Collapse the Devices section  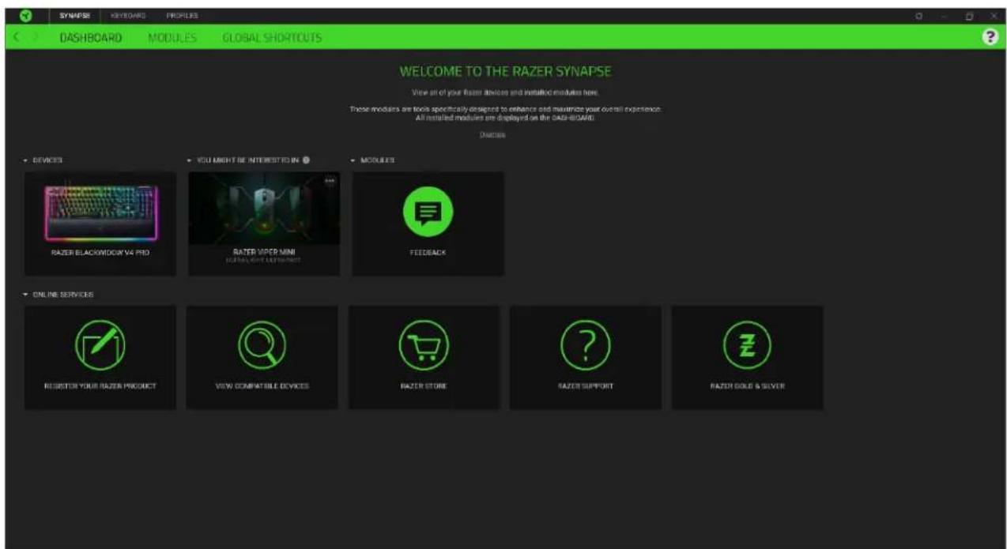(27, 160)
